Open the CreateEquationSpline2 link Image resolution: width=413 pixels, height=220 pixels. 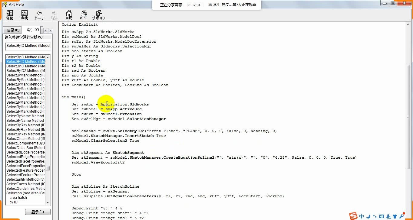[x=189, y=157]
